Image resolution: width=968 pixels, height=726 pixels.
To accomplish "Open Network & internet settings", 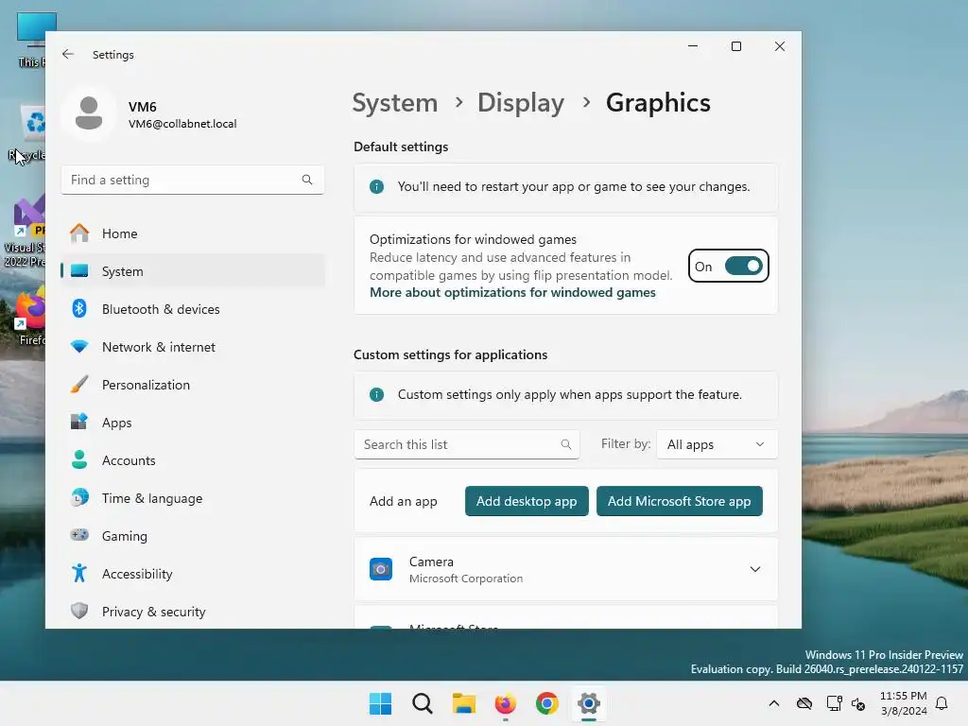I will point(193,347).
